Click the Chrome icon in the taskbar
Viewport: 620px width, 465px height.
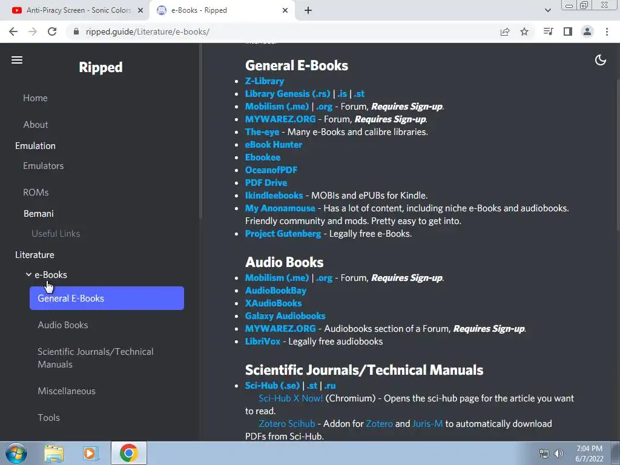tap(128, 453)
